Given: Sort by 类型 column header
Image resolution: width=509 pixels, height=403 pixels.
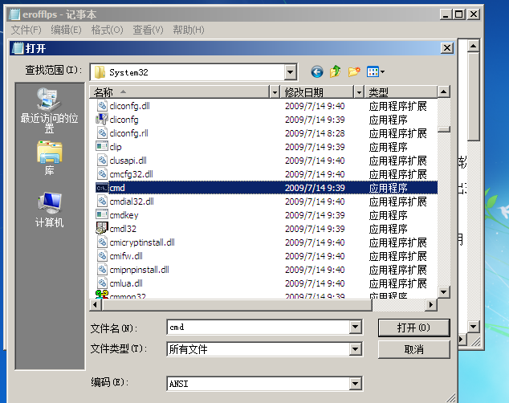Looking at the screenshot, I should (x=401, y=92).
